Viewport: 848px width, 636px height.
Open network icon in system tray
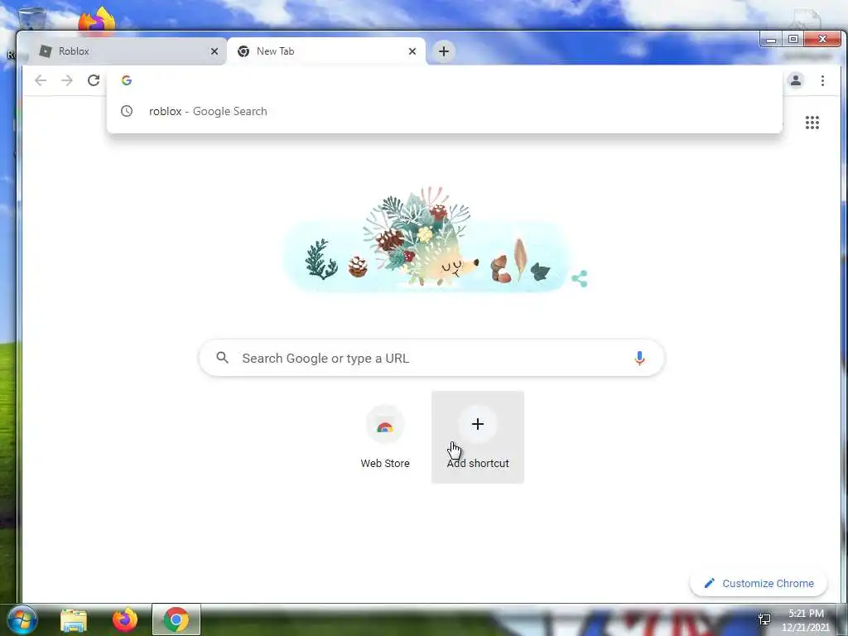(764, 619)
